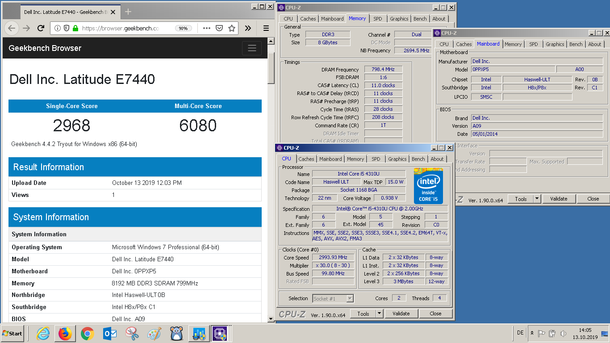Open page actions three-dot menu
Viewport: 610px width, 343px height.
tap(206, 28)
